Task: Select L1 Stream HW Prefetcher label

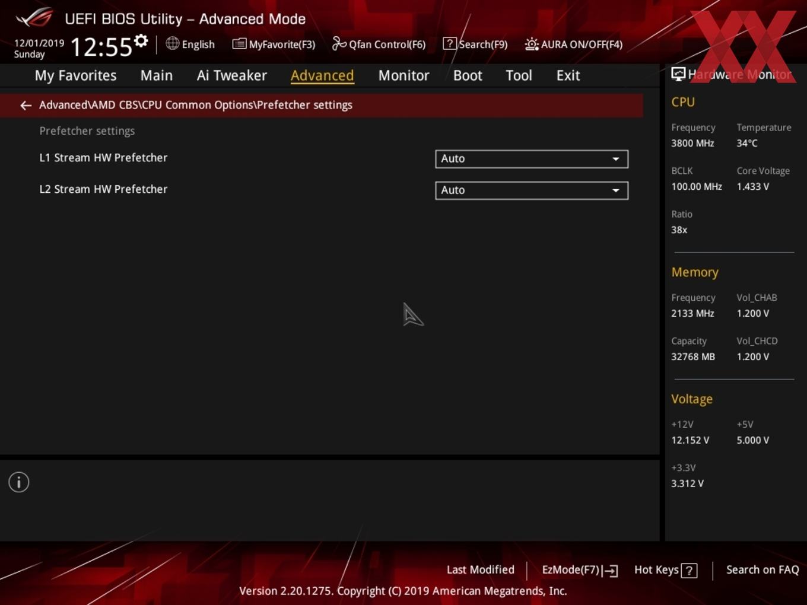Action: 103,158
